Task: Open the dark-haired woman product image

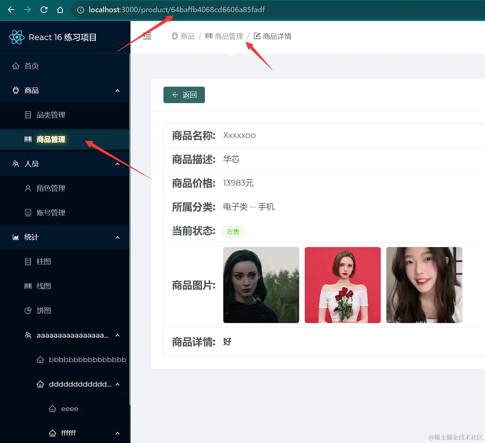Action: click(x=261, y=285)
